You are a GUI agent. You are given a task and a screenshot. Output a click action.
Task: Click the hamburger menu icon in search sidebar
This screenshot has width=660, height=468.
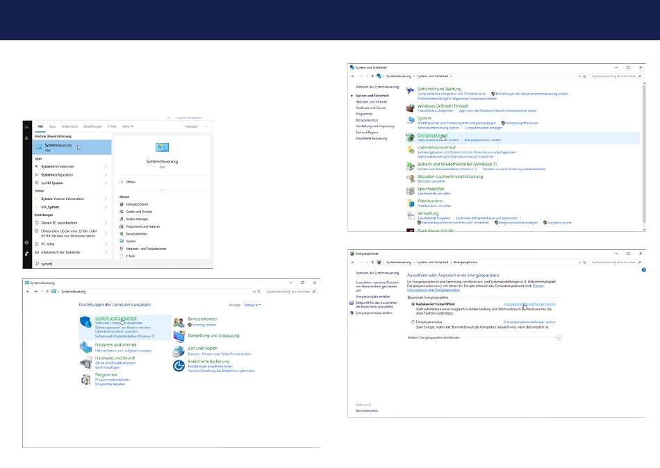click(26, 126)
